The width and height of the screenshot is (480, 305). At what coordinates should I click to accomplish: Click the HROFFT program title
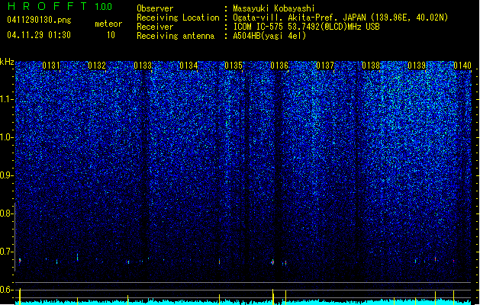[47, 6]
